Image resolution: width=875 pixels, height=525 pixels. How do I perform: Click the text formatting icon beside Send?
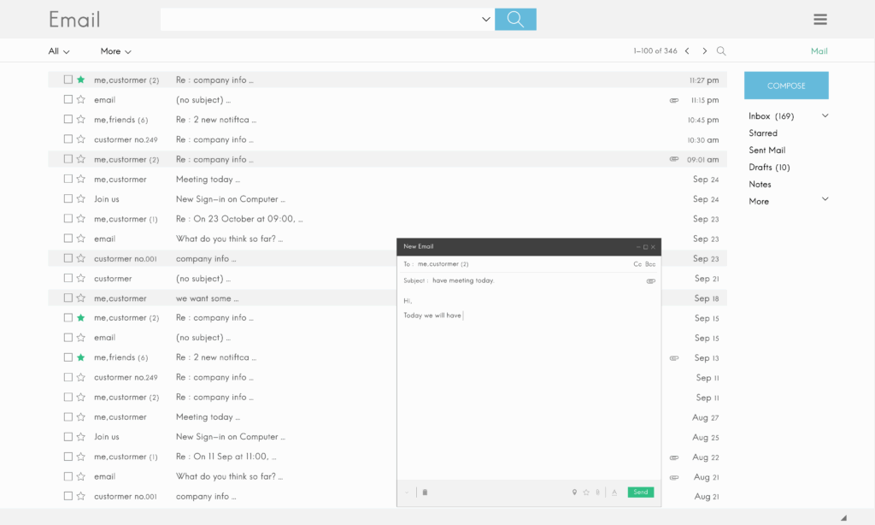(x=614, y=493)
